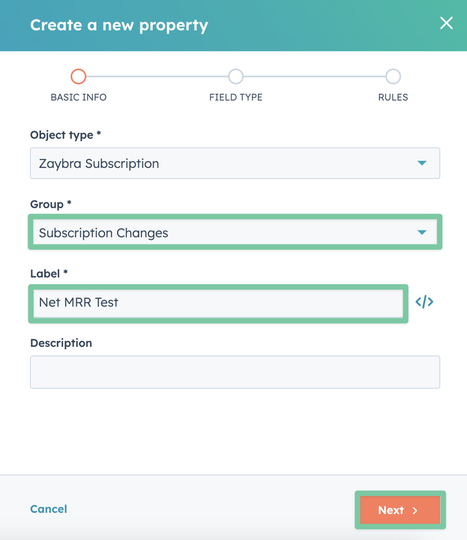Select the Basic Info step label
This screenshot has height=540, width=467.
click(78, 97)
